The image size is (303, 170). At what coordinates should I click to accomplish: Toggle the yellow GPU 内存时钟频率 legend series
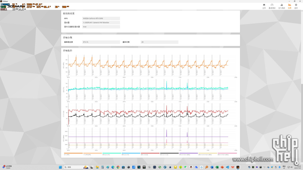tap(208, 154)
